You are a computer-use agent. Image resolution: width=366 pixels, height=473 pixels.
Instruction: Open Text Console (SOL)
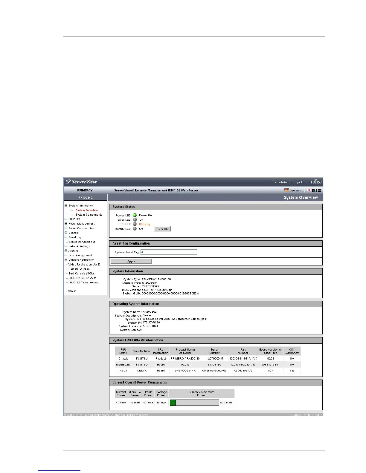tap(81, 274)
